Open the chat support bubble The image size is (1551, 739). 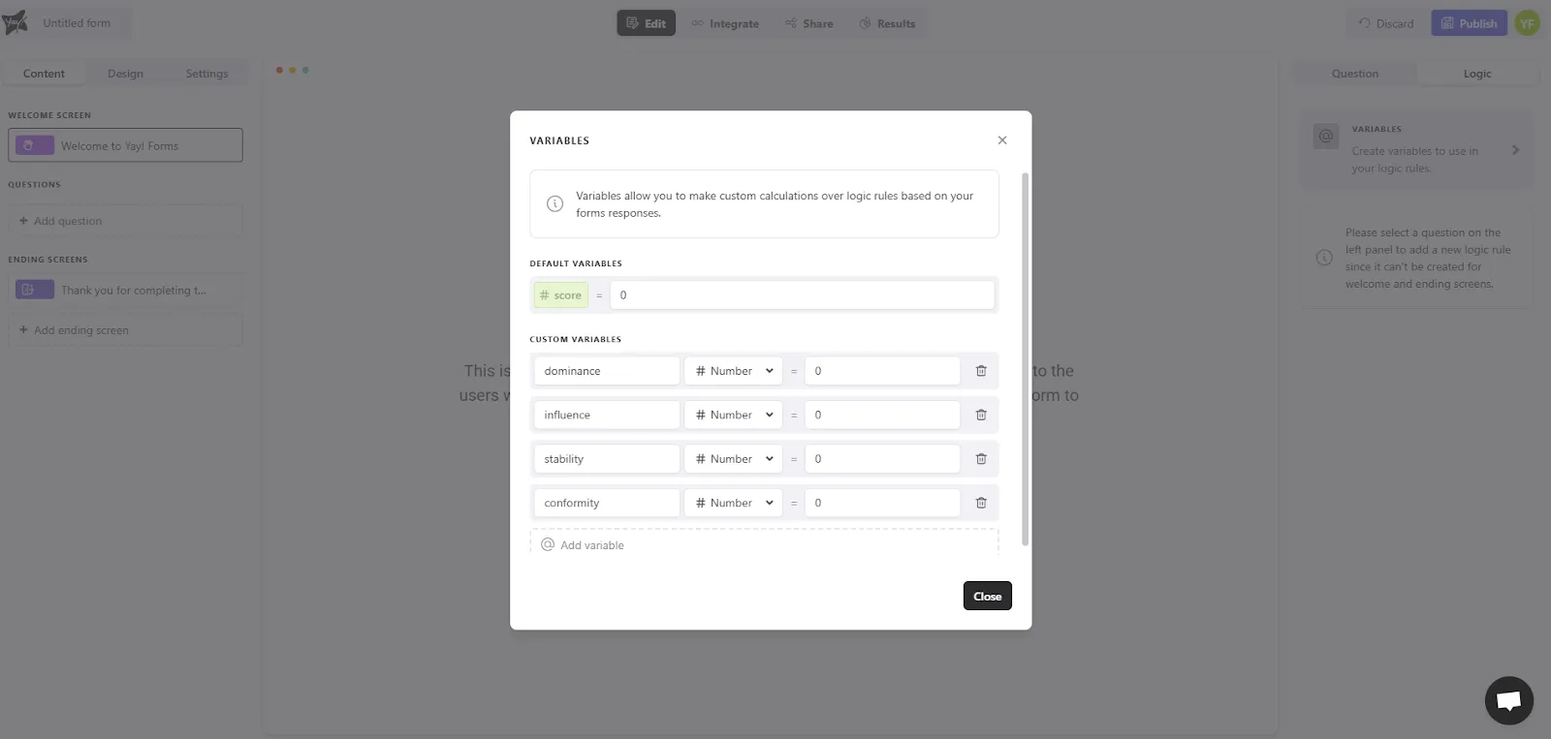point(1508,699)
